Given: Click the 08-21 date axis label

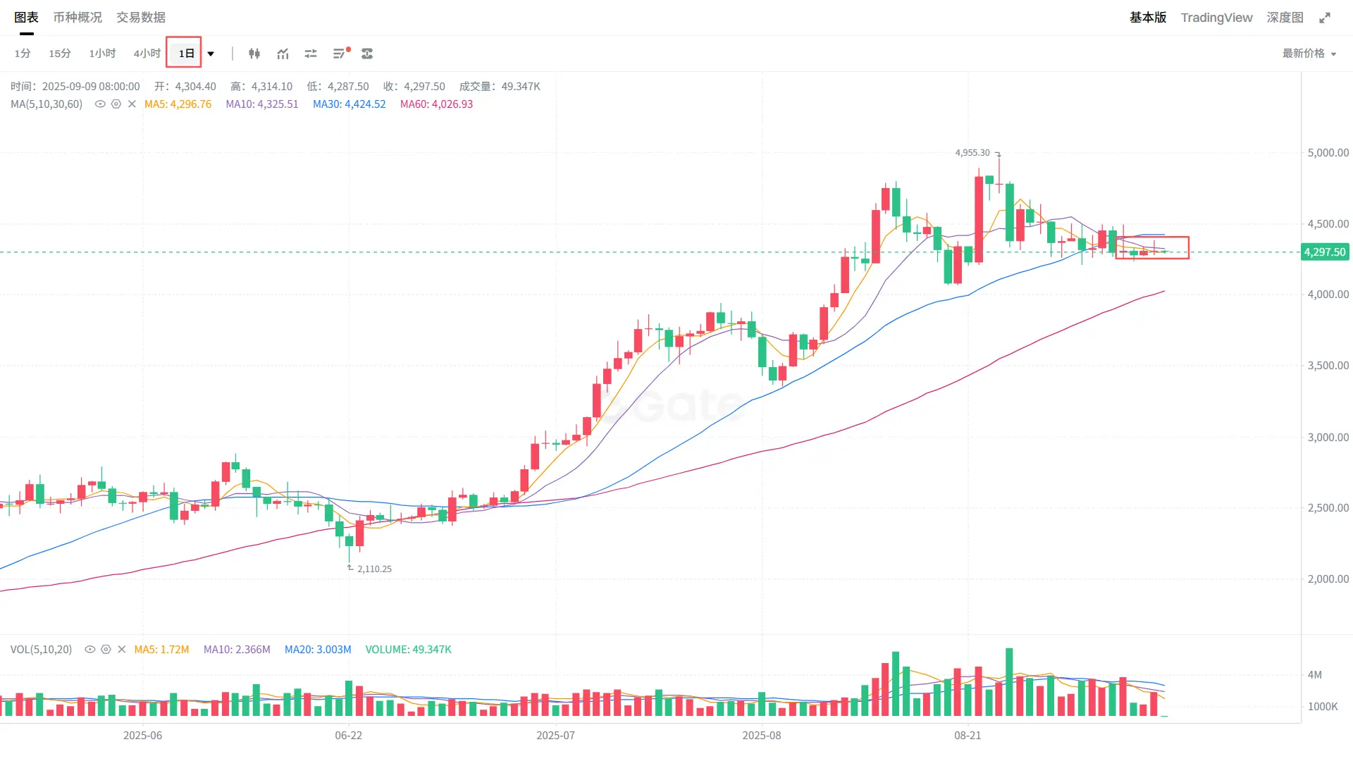Looking at the screenshot, I should [968, 736].
